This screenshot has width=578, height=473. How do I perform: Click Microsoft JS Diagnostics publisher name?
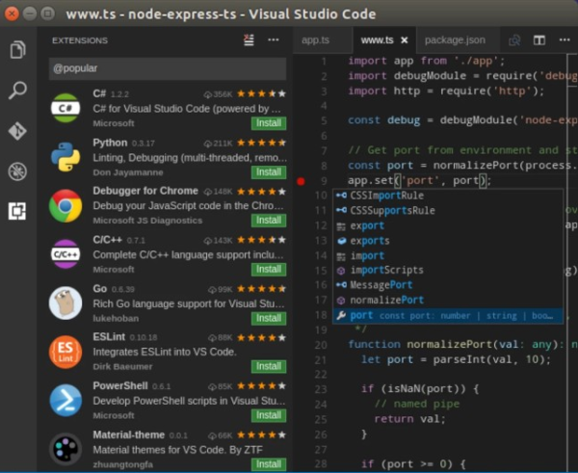coord(147,220)
